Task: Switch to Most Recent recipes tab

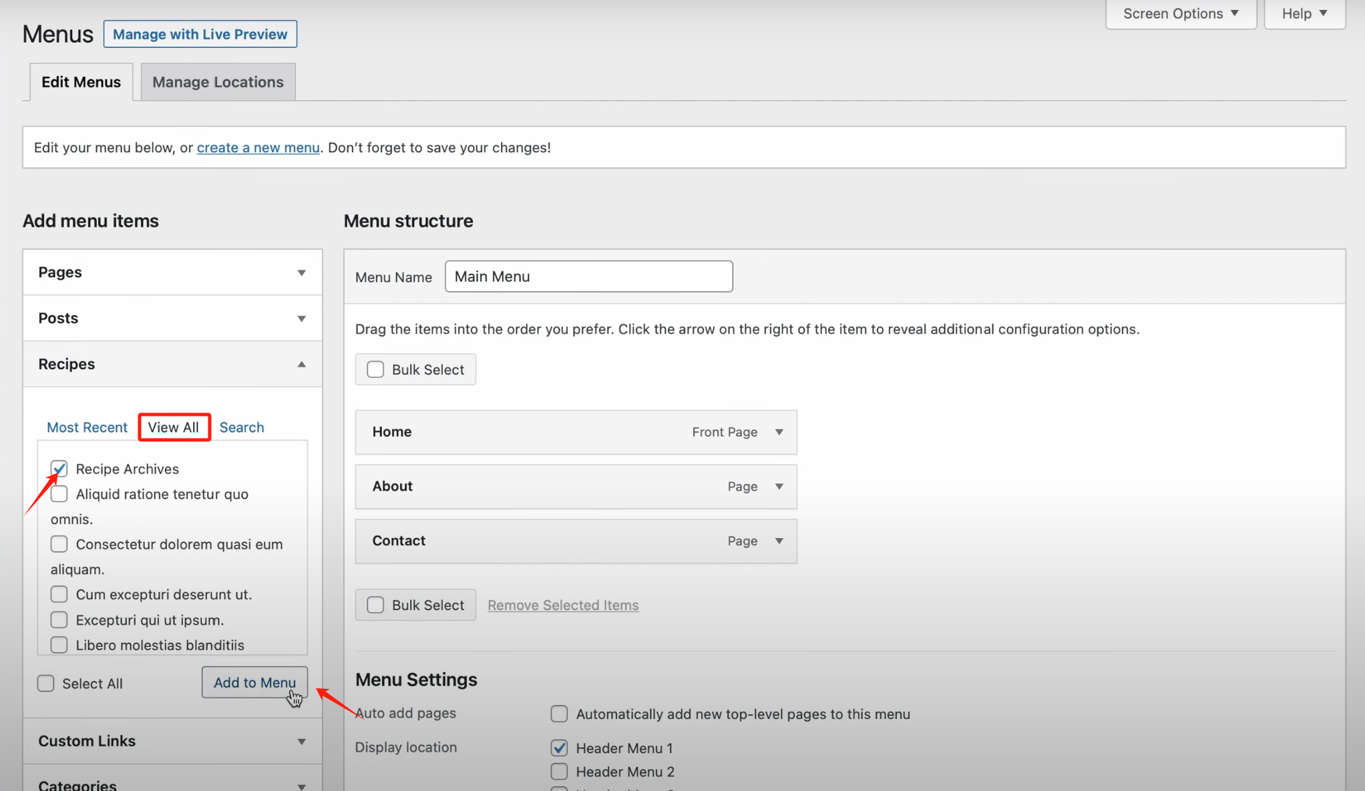Action: [87, 427]
